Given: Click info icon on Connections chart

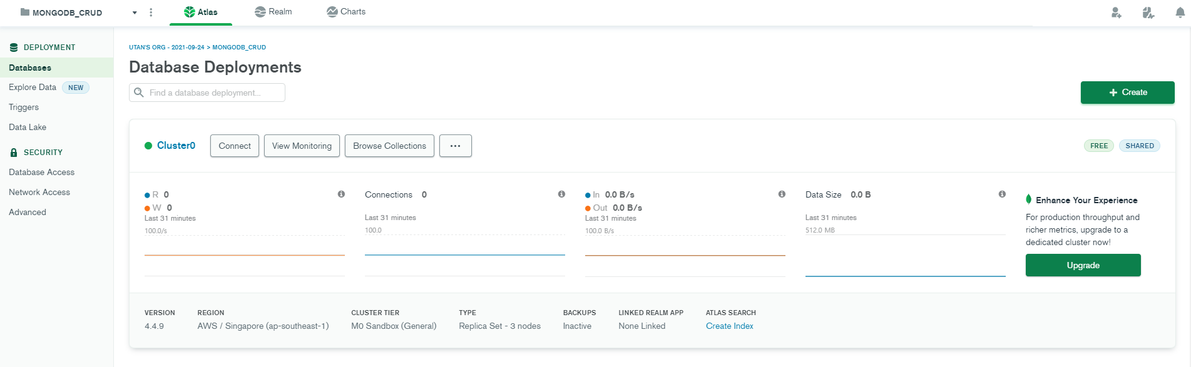Looking at the screenshot, I should (x=561, y=194).
